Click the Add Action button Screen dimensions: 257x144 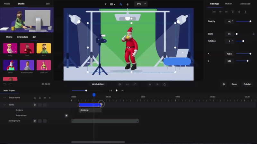point(98,84)
